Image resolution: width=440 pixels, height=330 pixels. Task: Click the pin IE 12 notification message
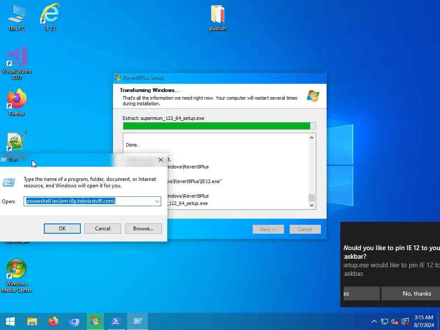click(x=391, y=261)
